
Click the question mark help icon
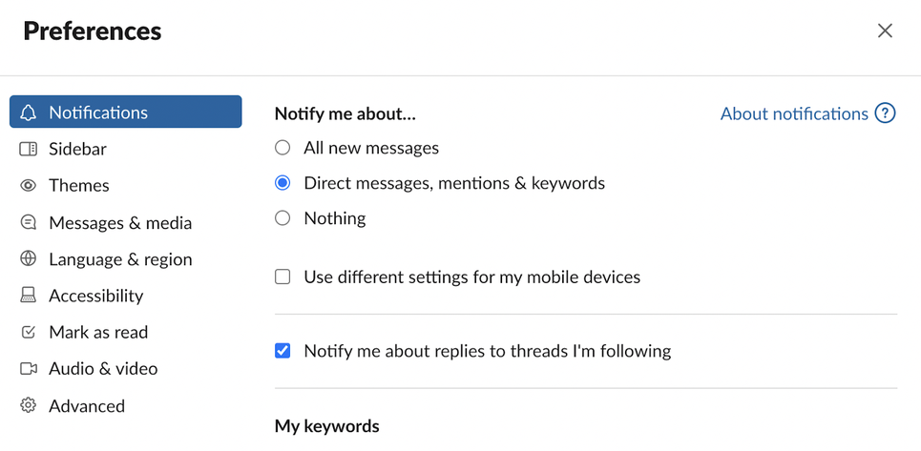pyautogui.click(x=885, y=113)
